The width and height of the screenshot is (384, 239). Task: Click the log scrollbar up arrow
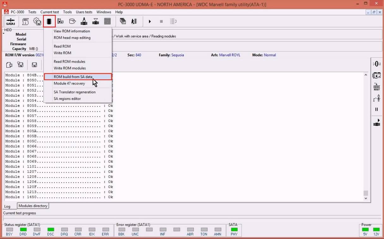tap(366, 75)
